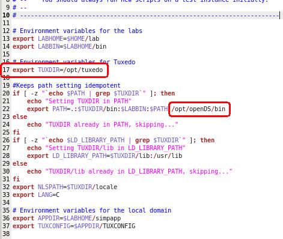Click '/opt/openDS/bin' at end of line 22
The image size is (283, 239).
pyautogui.click(x=198, y=109)
